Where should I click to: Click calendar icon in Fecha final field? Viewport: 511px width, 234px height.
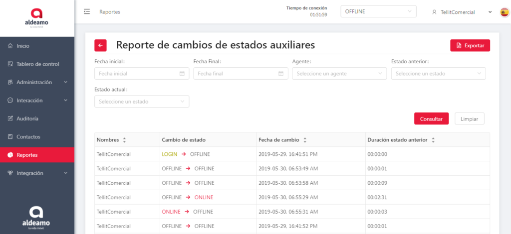pos(281,74)
